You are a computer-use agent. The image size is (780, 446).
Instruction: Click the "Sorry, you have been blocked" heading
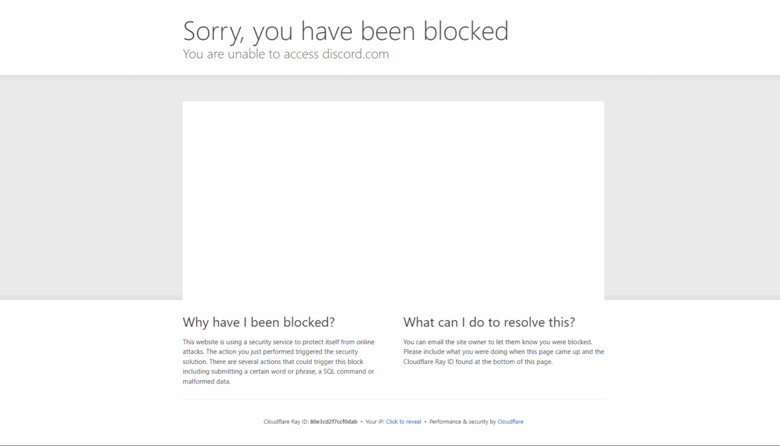pos(346,31)
